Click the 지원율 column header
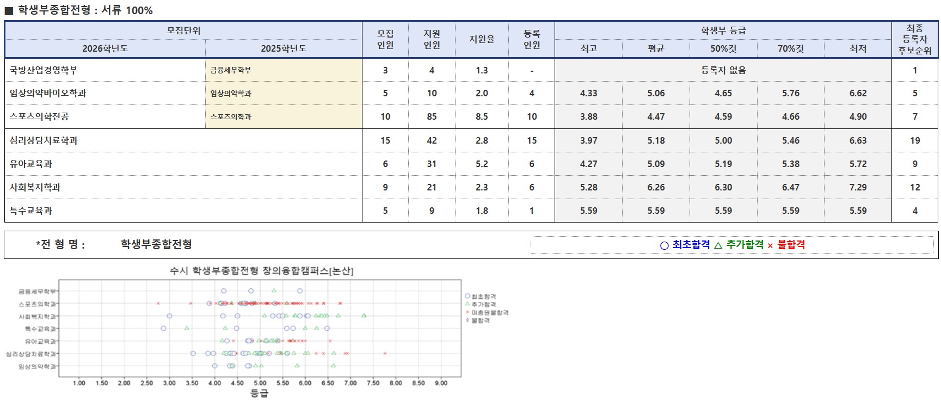This screenshot has width=941, height=407. click(482, 39)
